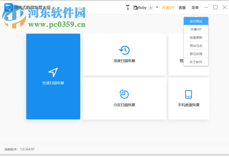This screenshot has height=157, width=229.
Task: Click the 快速扫描恢复 label
Action: coord(53,83)
